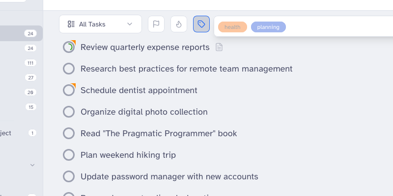Open the All Tasks dropdown
Screen dimensions: 393x196
click(x=100, y=24)
